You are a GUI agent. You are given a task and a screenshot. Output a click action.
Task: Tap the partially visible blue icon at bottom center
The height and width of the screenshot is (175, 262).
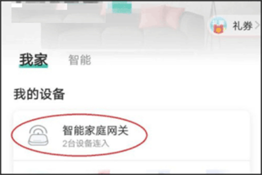pyautogui.click(x=158, y=172)
